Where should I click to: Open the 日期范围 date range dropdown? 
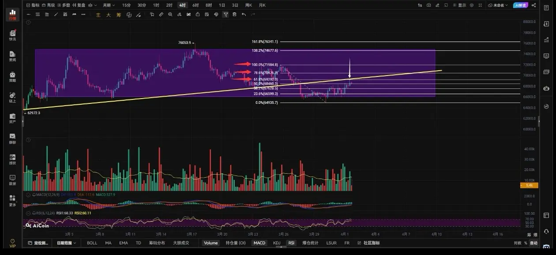pyautogui.click(x=66, y=243)
